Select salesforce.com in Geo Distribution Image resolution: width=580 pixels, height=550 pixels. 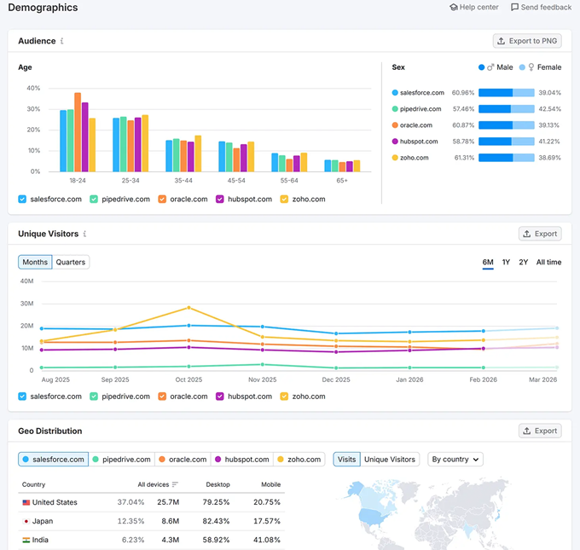click(53, 459)
